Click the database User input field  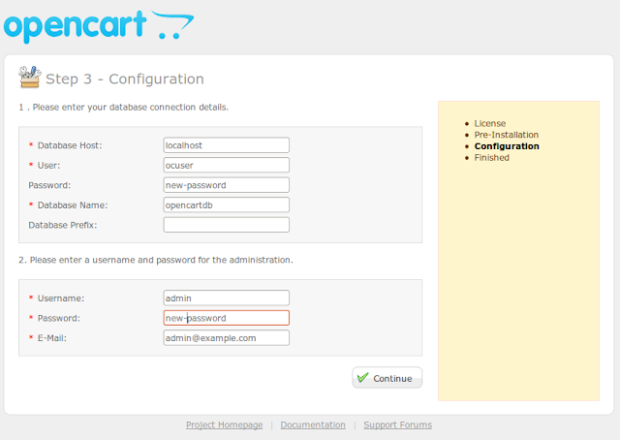[227, 165]
